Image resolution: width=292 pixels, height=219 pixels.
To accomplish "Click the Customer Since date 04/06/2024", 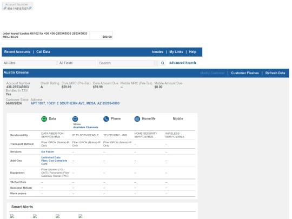I will [x=14, y=103].
